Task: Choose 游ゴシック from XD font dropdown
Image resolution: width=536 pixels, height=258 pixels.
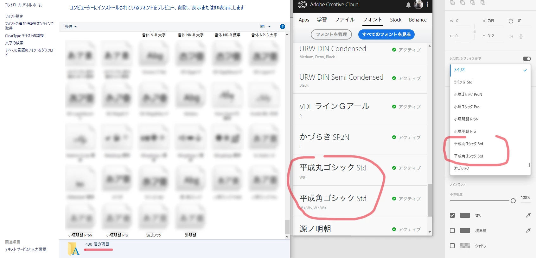Action: 490,169
